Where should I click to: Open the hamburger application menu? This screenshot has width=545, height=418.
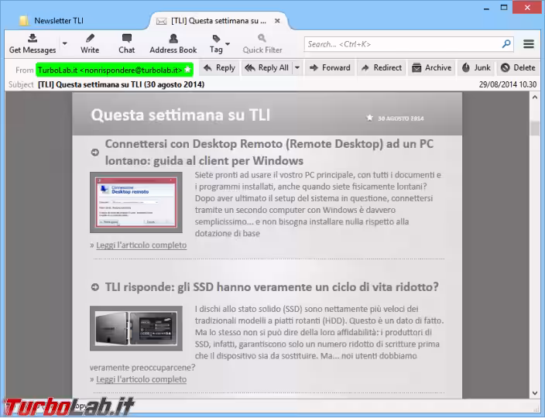[x=529, y=44]
